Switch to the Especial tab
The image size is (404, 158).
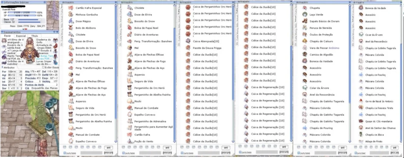click(x=21, y=36)
